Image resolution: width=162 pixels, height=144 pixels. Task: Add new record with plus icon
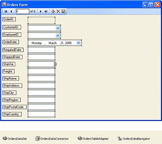click(53, 11)
